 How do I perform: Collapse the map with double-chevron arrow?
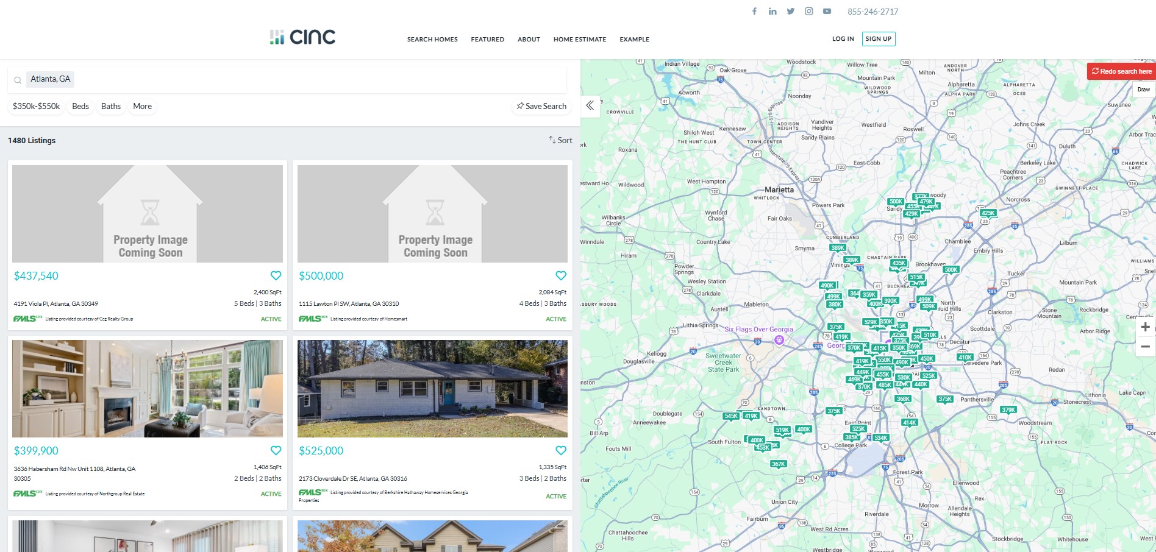click(x=590, y=105)
